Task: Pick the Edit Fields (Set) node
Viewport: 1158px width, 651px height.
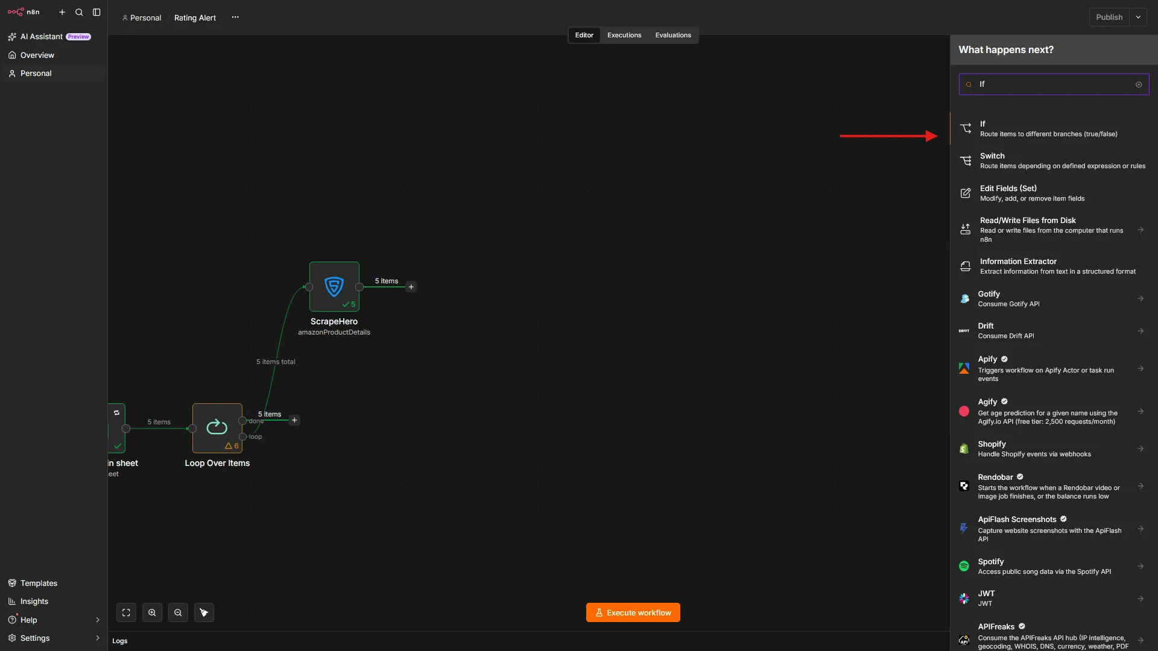Action: [1054, 193]
